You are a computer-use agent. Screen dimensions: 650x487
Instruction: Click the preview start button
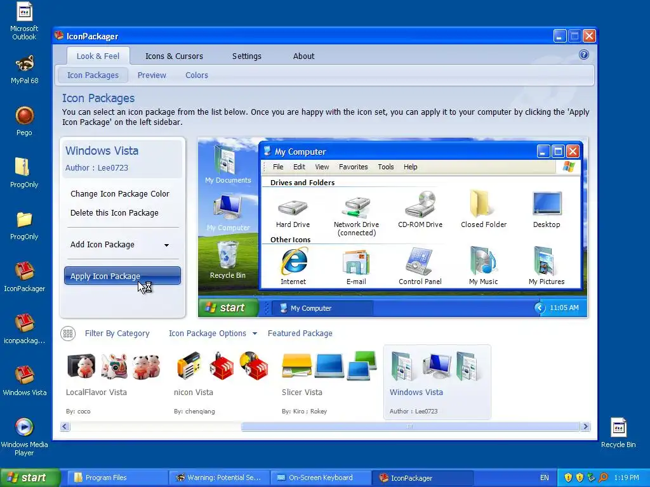[x=228, y=308]
